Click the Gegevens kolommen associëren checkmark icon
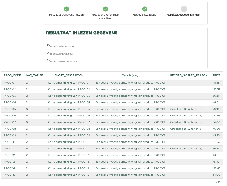The width and height of the screenshot is (227, 186). coord(106,9)
